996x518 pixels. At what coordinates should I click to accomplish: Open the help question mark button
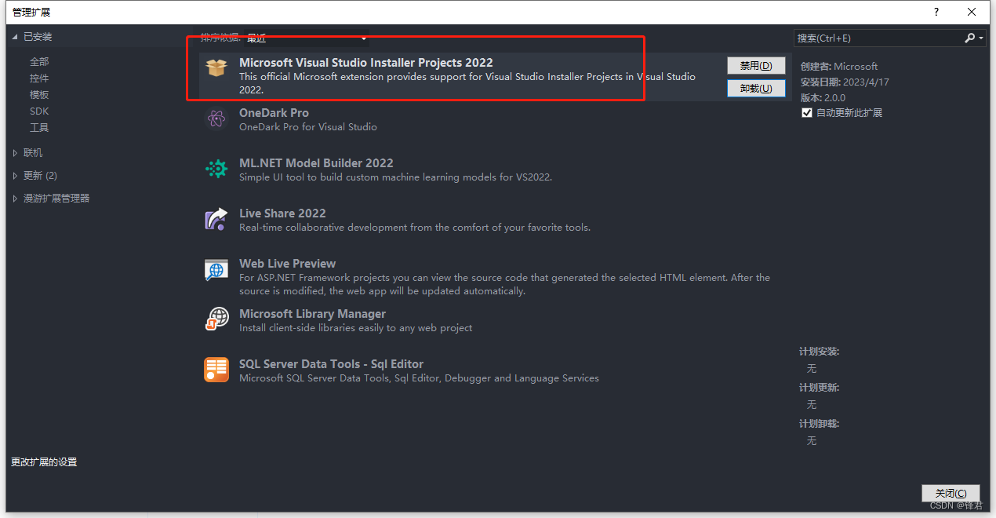936,12
